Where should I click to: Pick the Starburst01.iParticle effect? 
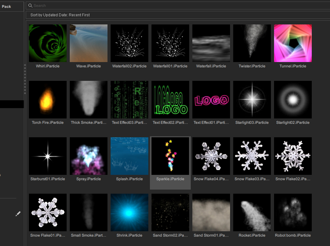pyautogui.click(x=48, y=156)
